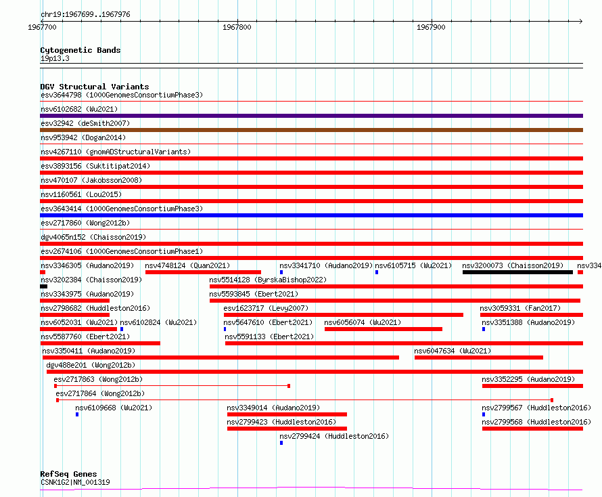
Task: Select the red bar under nsv6056074 (Wu2021)
Action: coord(384,329)
